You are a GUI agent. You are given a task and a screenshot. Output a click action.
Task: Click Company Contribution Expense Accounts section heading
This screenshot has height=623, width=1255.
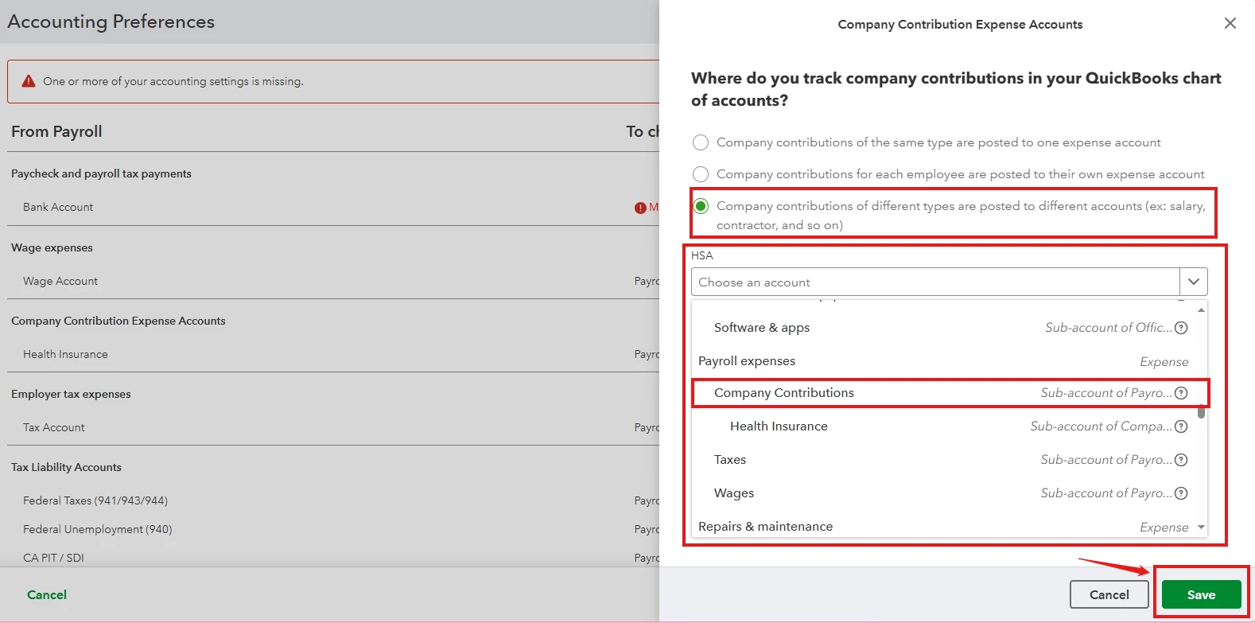[119, 321]
